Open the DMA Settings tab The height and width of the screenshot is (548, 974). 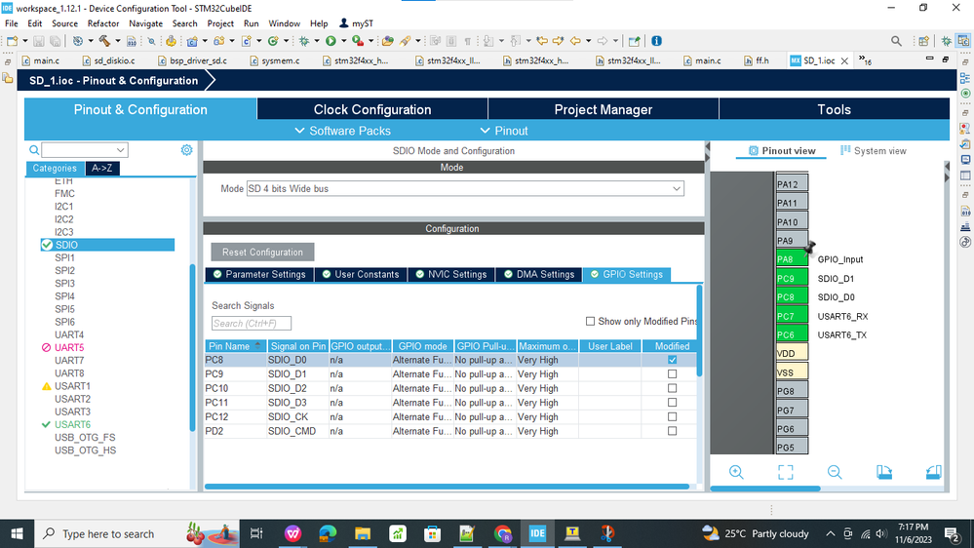(x=539, y=274)
